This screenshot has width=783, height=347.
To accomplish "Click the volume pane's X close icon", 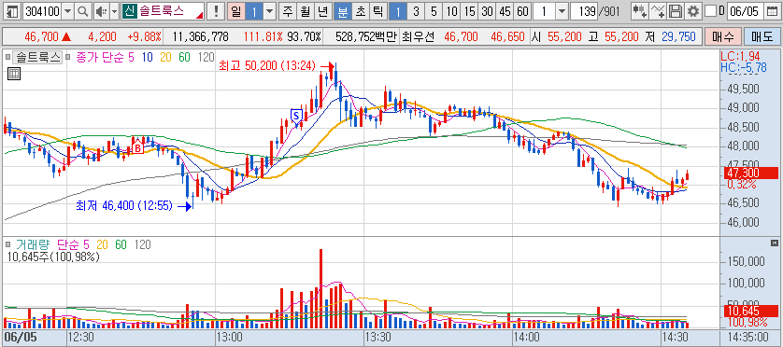I will [x=775, y=243].
